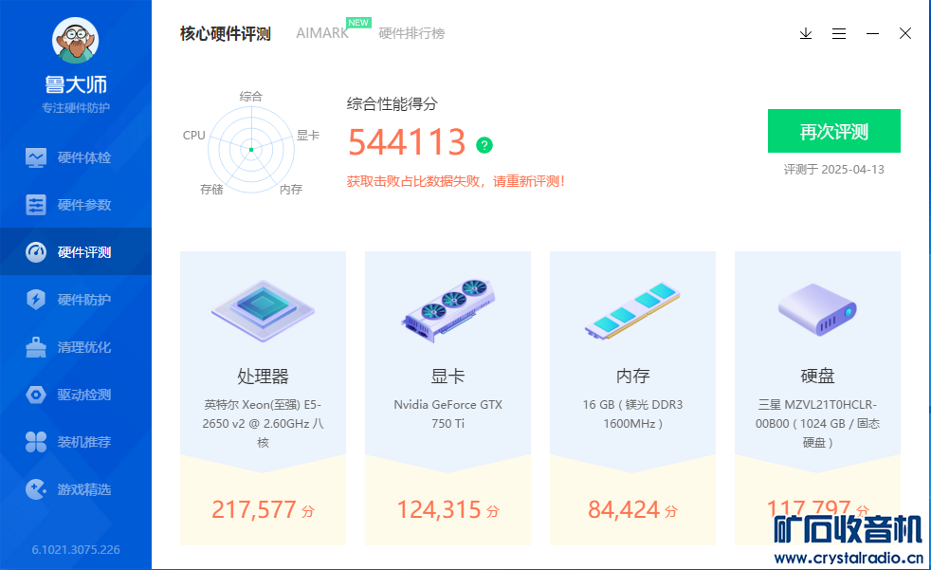Click the 专注硬件防护 slogan under logo
The height and width of the screenshot is (570, 931).
76,107
